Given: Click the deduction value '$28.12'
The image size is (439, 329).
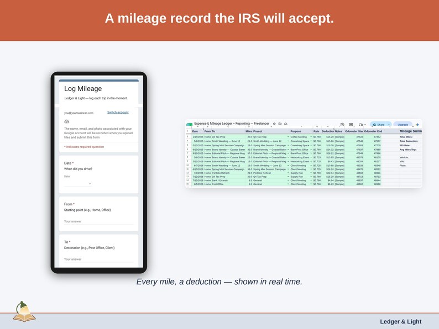Looking at the screenshot, I should (330, 153).
